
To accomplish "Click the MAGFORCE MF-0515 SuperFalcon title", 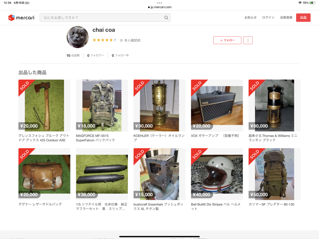I will (x=95, y=138).
